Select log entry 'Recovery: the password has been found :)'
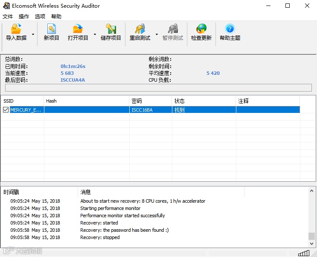This screenshot has height=257, width=317. click(x=124, y=230)
